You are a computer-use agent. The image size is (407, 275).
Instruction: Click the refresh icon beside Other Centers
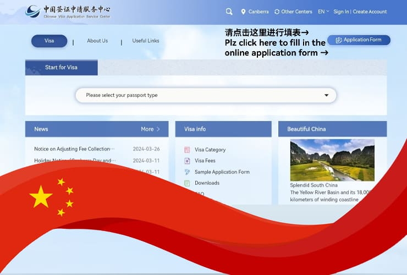(x=277, y=12)
